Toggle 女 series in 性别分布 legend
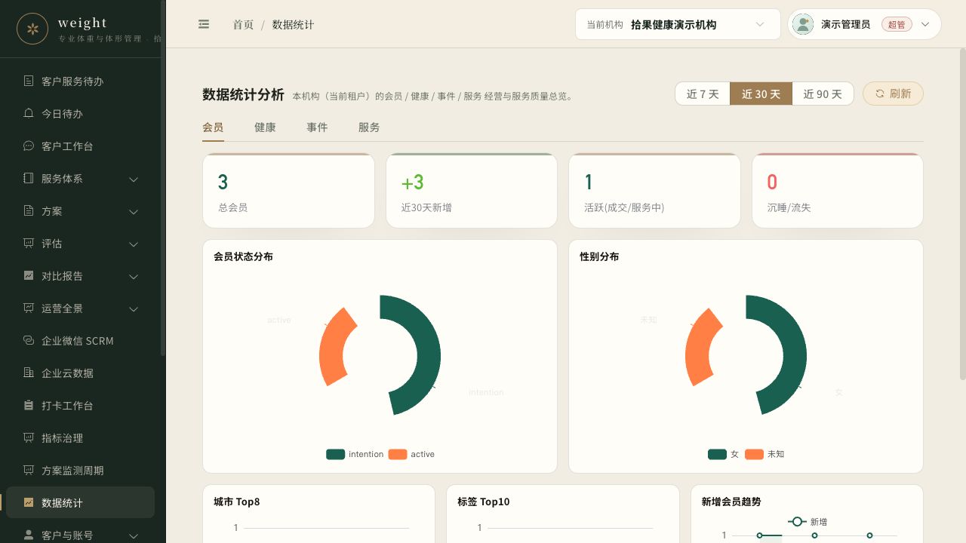The image size is (966, 543). tap(723, 454)
